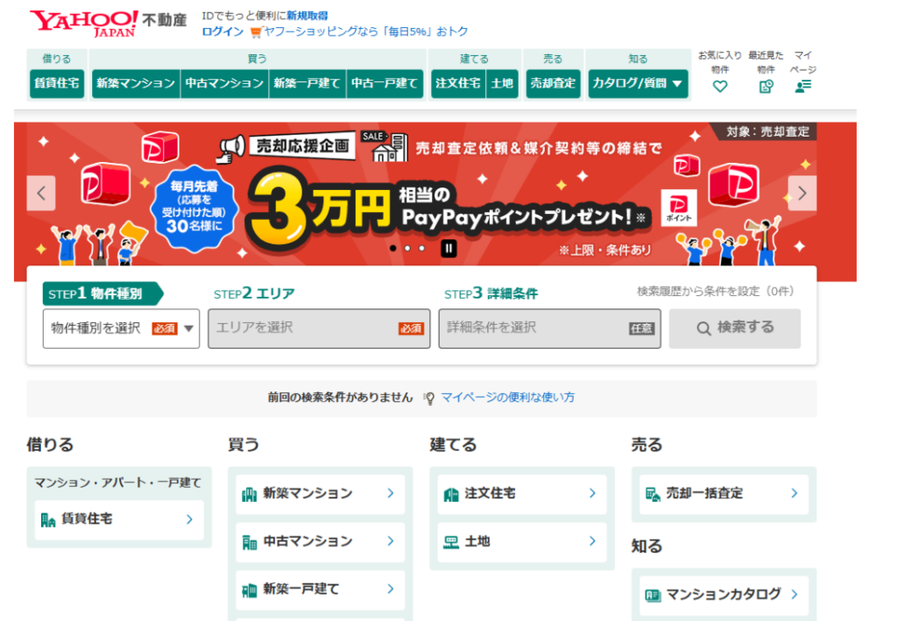Image resolution: width=897 pixels, height=621 pixels.
Task: Select the third carousel dot
Action: tap(421, 248)
